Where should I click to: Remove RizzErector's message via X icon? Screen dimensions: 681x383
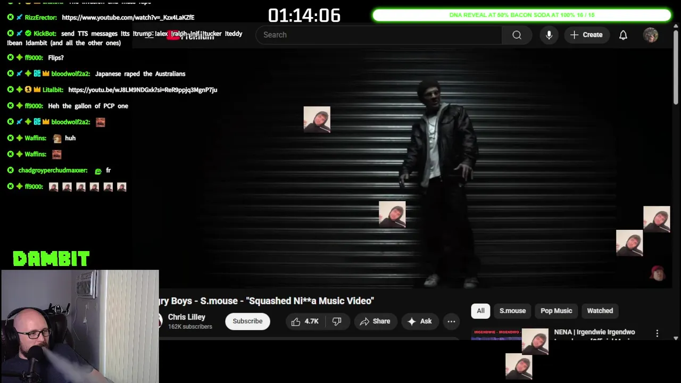[10, 18]
